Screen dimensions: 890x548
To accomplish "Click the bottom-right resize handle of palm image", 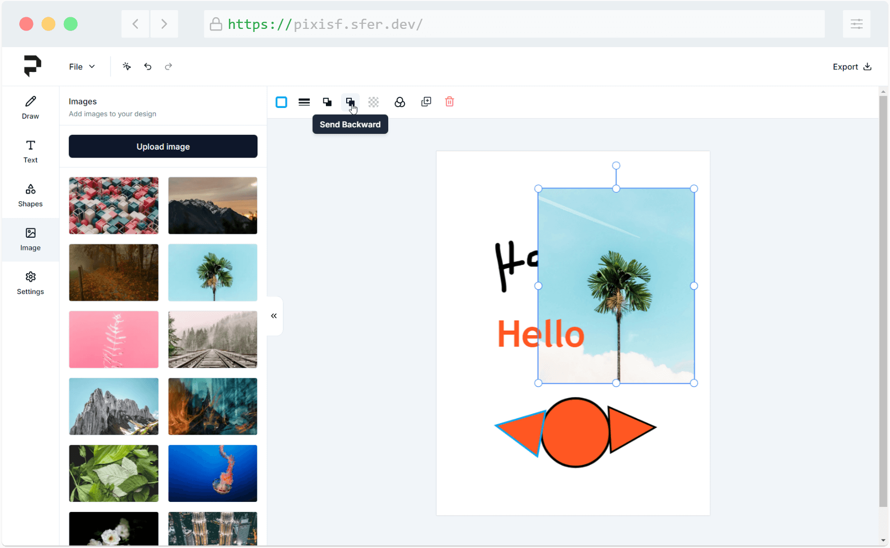I will [x=694, y=383].
